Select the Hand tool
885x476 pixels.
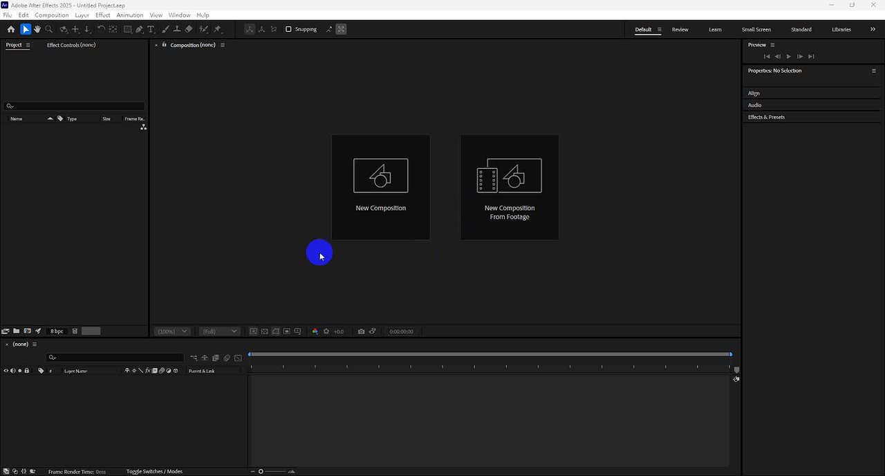click(37, 29)
